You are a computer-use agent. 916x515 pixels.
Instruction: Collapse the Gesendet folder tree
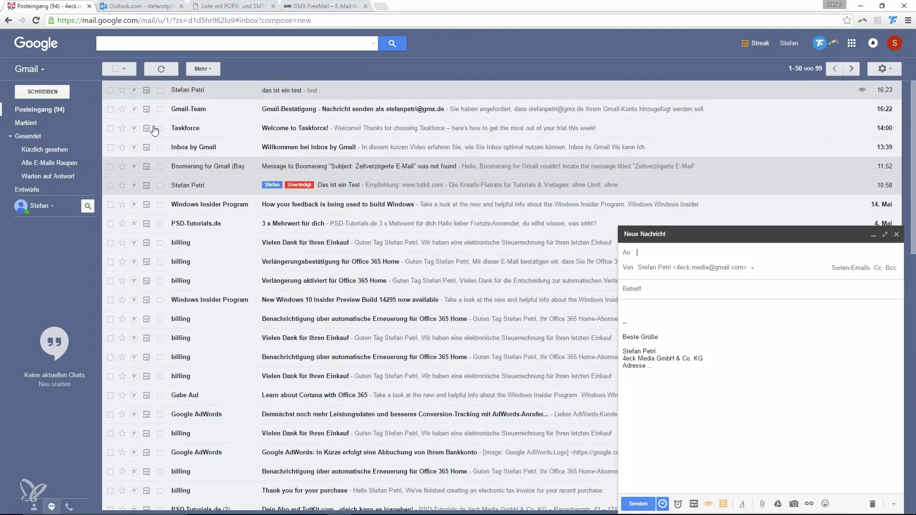[10, 136]
